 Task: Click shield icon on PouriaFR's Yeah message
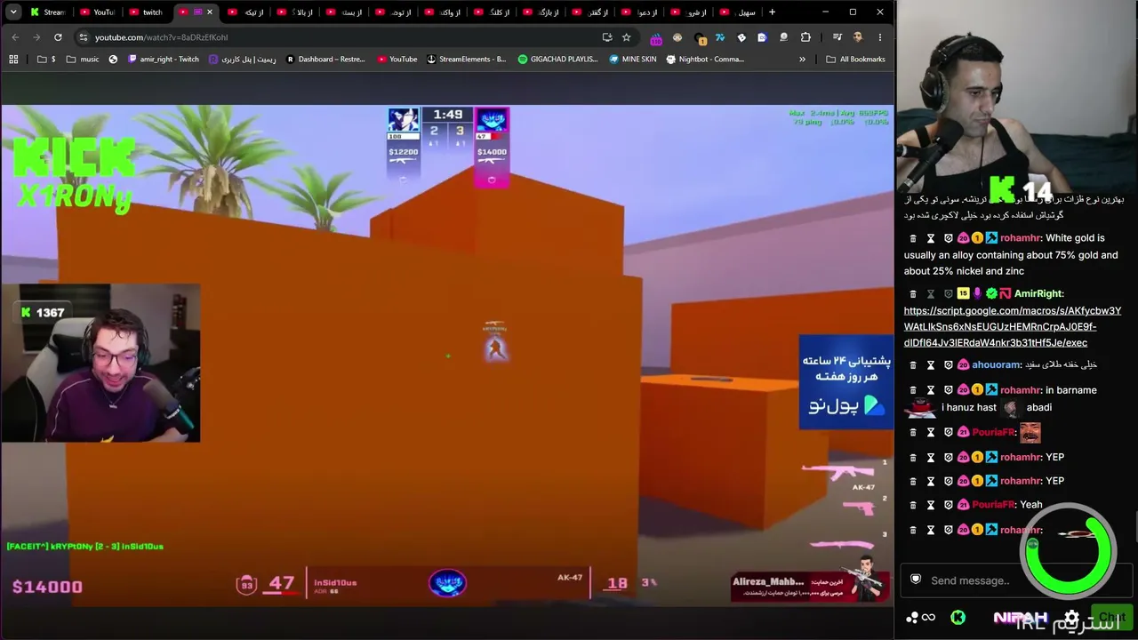click(x=948, y=505)
